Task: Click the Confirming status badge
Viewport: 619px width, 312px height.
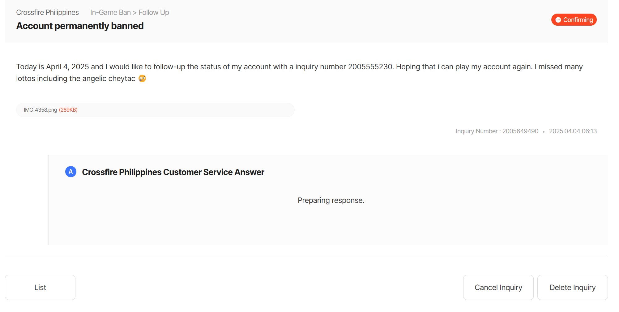Action: click(574, 20)
